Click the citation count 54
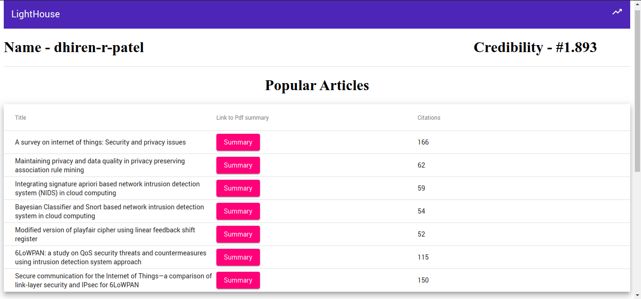This screenshot has width=641, height=299. tap(421, 211)
